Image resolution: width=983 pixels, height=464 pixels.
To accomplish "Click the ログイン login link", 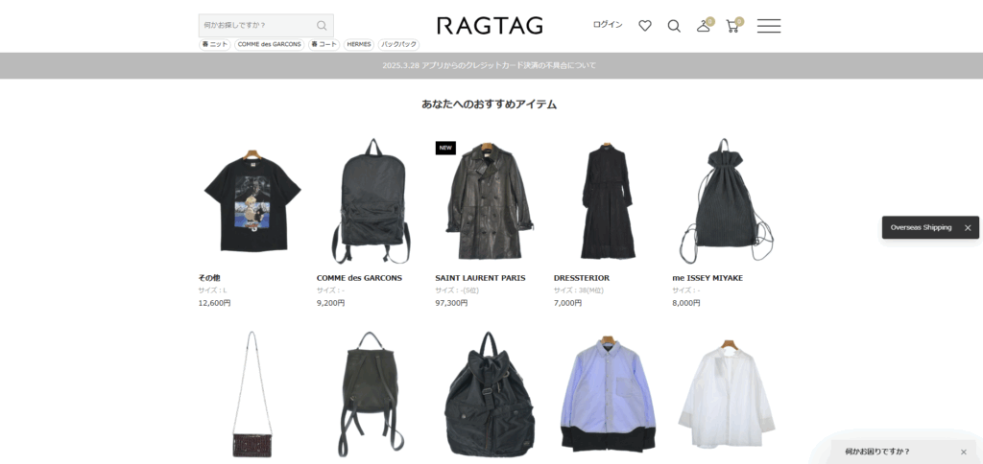I will tap(607, 25).
